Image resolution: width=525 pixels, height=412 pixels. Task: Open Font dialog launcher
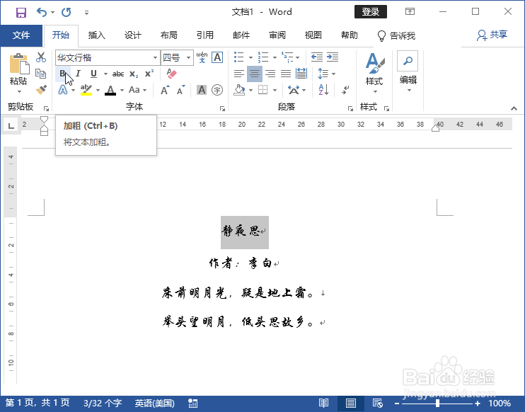pos(222,108)
